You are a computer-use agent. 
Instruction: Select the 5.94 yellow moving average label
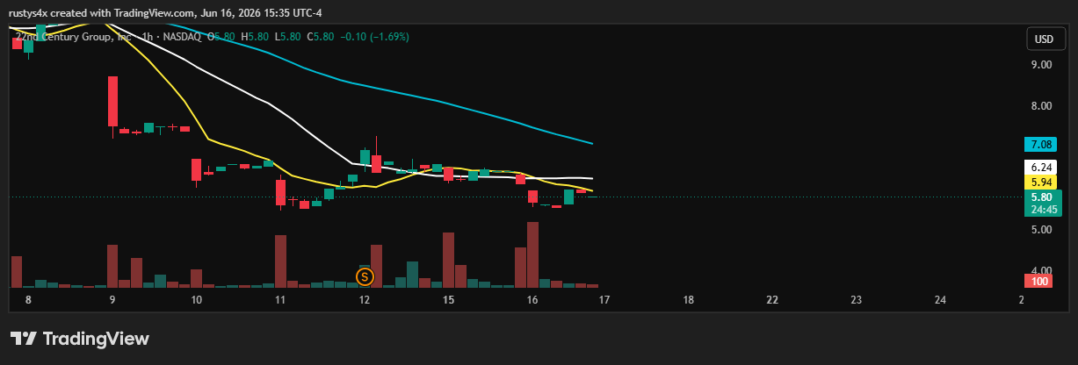(1043, 182)
